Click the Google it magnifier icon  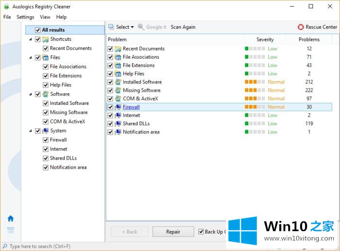(x=141, y=27)
